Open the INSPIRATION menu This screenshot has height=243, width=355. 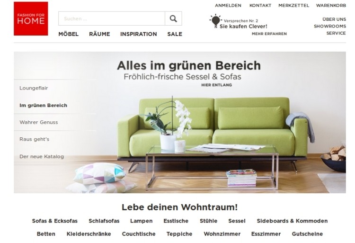(139, 34)
